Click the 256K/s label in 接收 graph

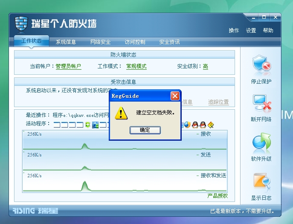coord(34,134)
